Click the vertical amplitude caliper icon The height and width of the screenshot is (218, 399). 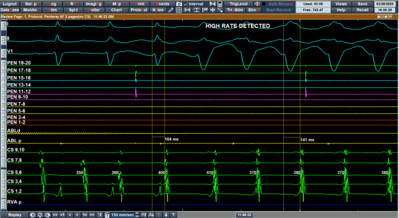click(x=196, y=10)
